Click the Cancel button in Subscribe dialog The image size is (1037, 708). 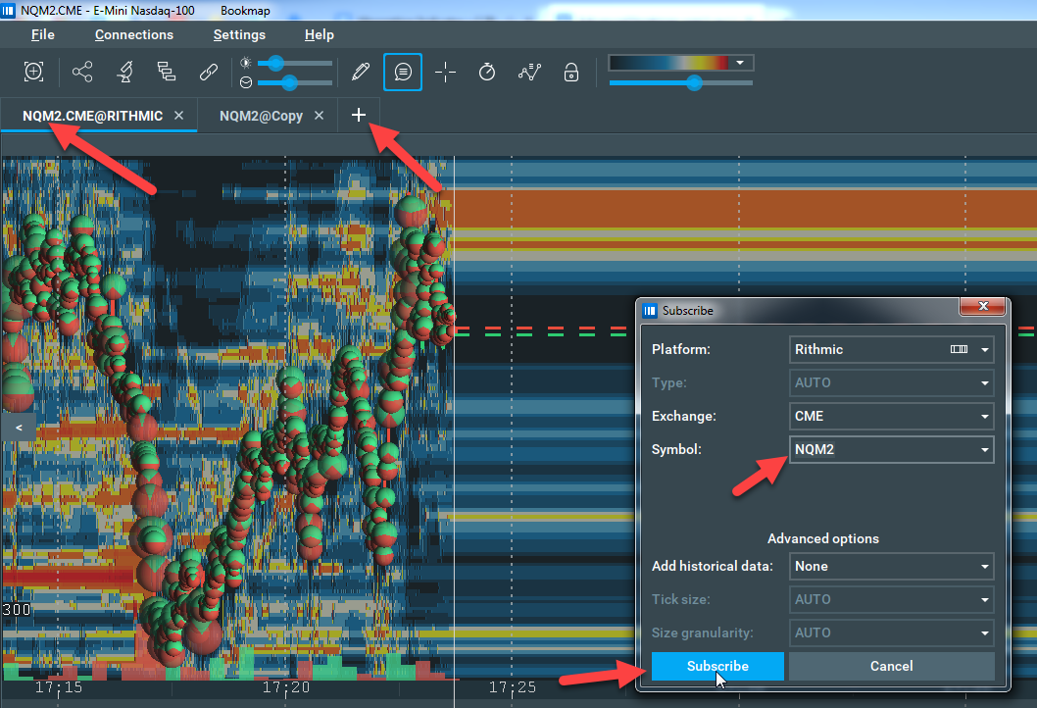click(892, 666)
